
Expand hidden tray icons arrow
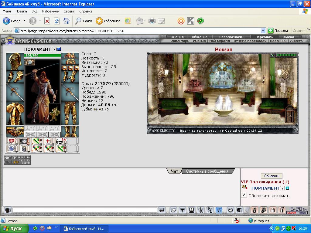(272, 228)
